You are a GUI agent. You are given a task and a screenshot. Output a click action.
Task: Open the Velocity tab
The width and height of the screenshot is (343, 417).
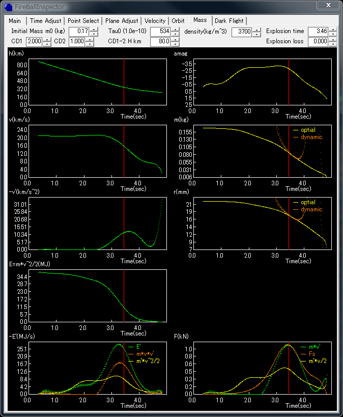[x=155, y=21]
